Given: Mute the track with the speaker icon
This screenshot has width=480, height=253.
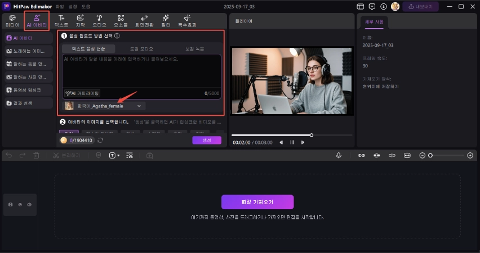Looking at the screenshot, I should [29, 205].
